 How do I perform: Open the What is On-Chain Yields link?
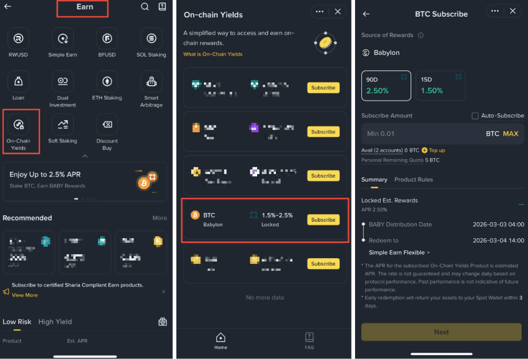click(213, 54)
